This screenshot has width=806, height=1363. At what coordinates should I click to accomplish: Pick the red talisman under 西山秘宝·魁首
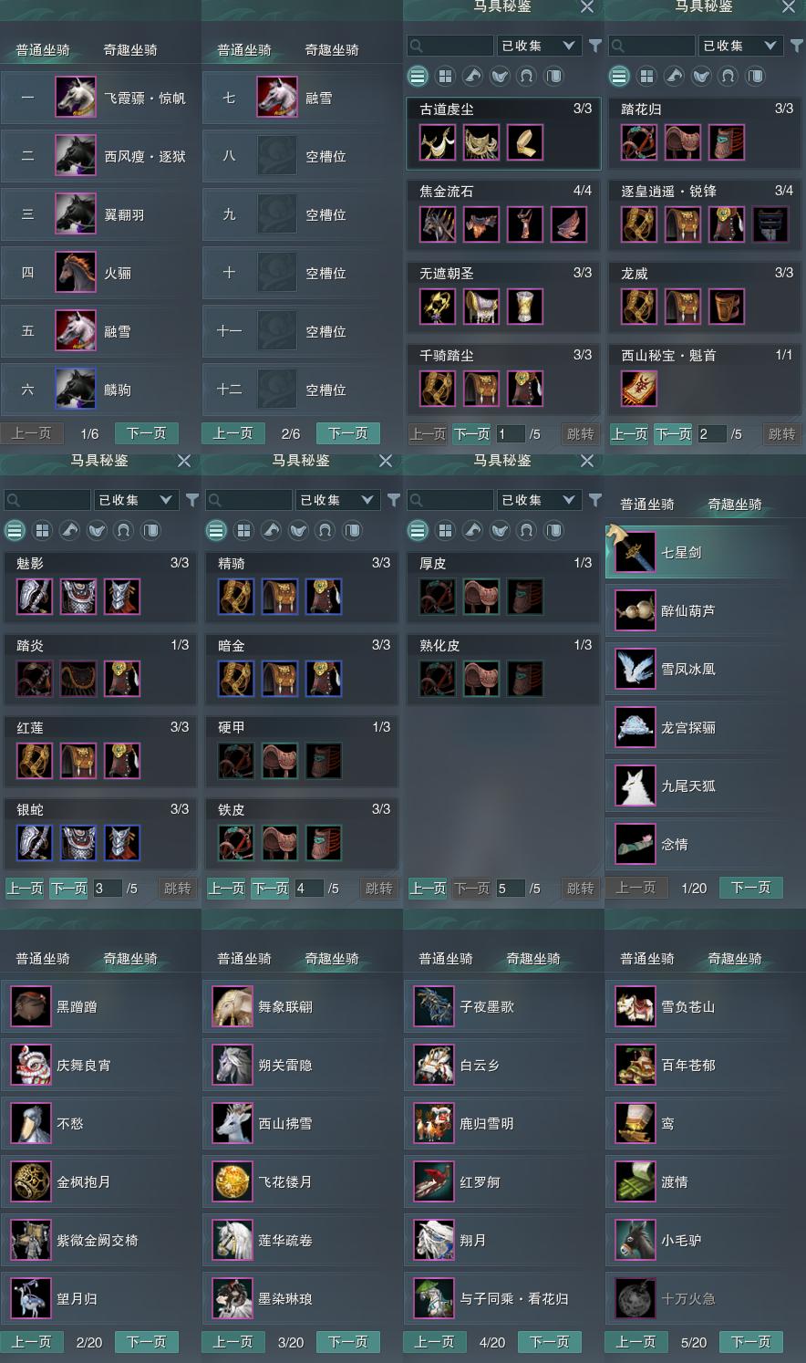click(639, 389)
